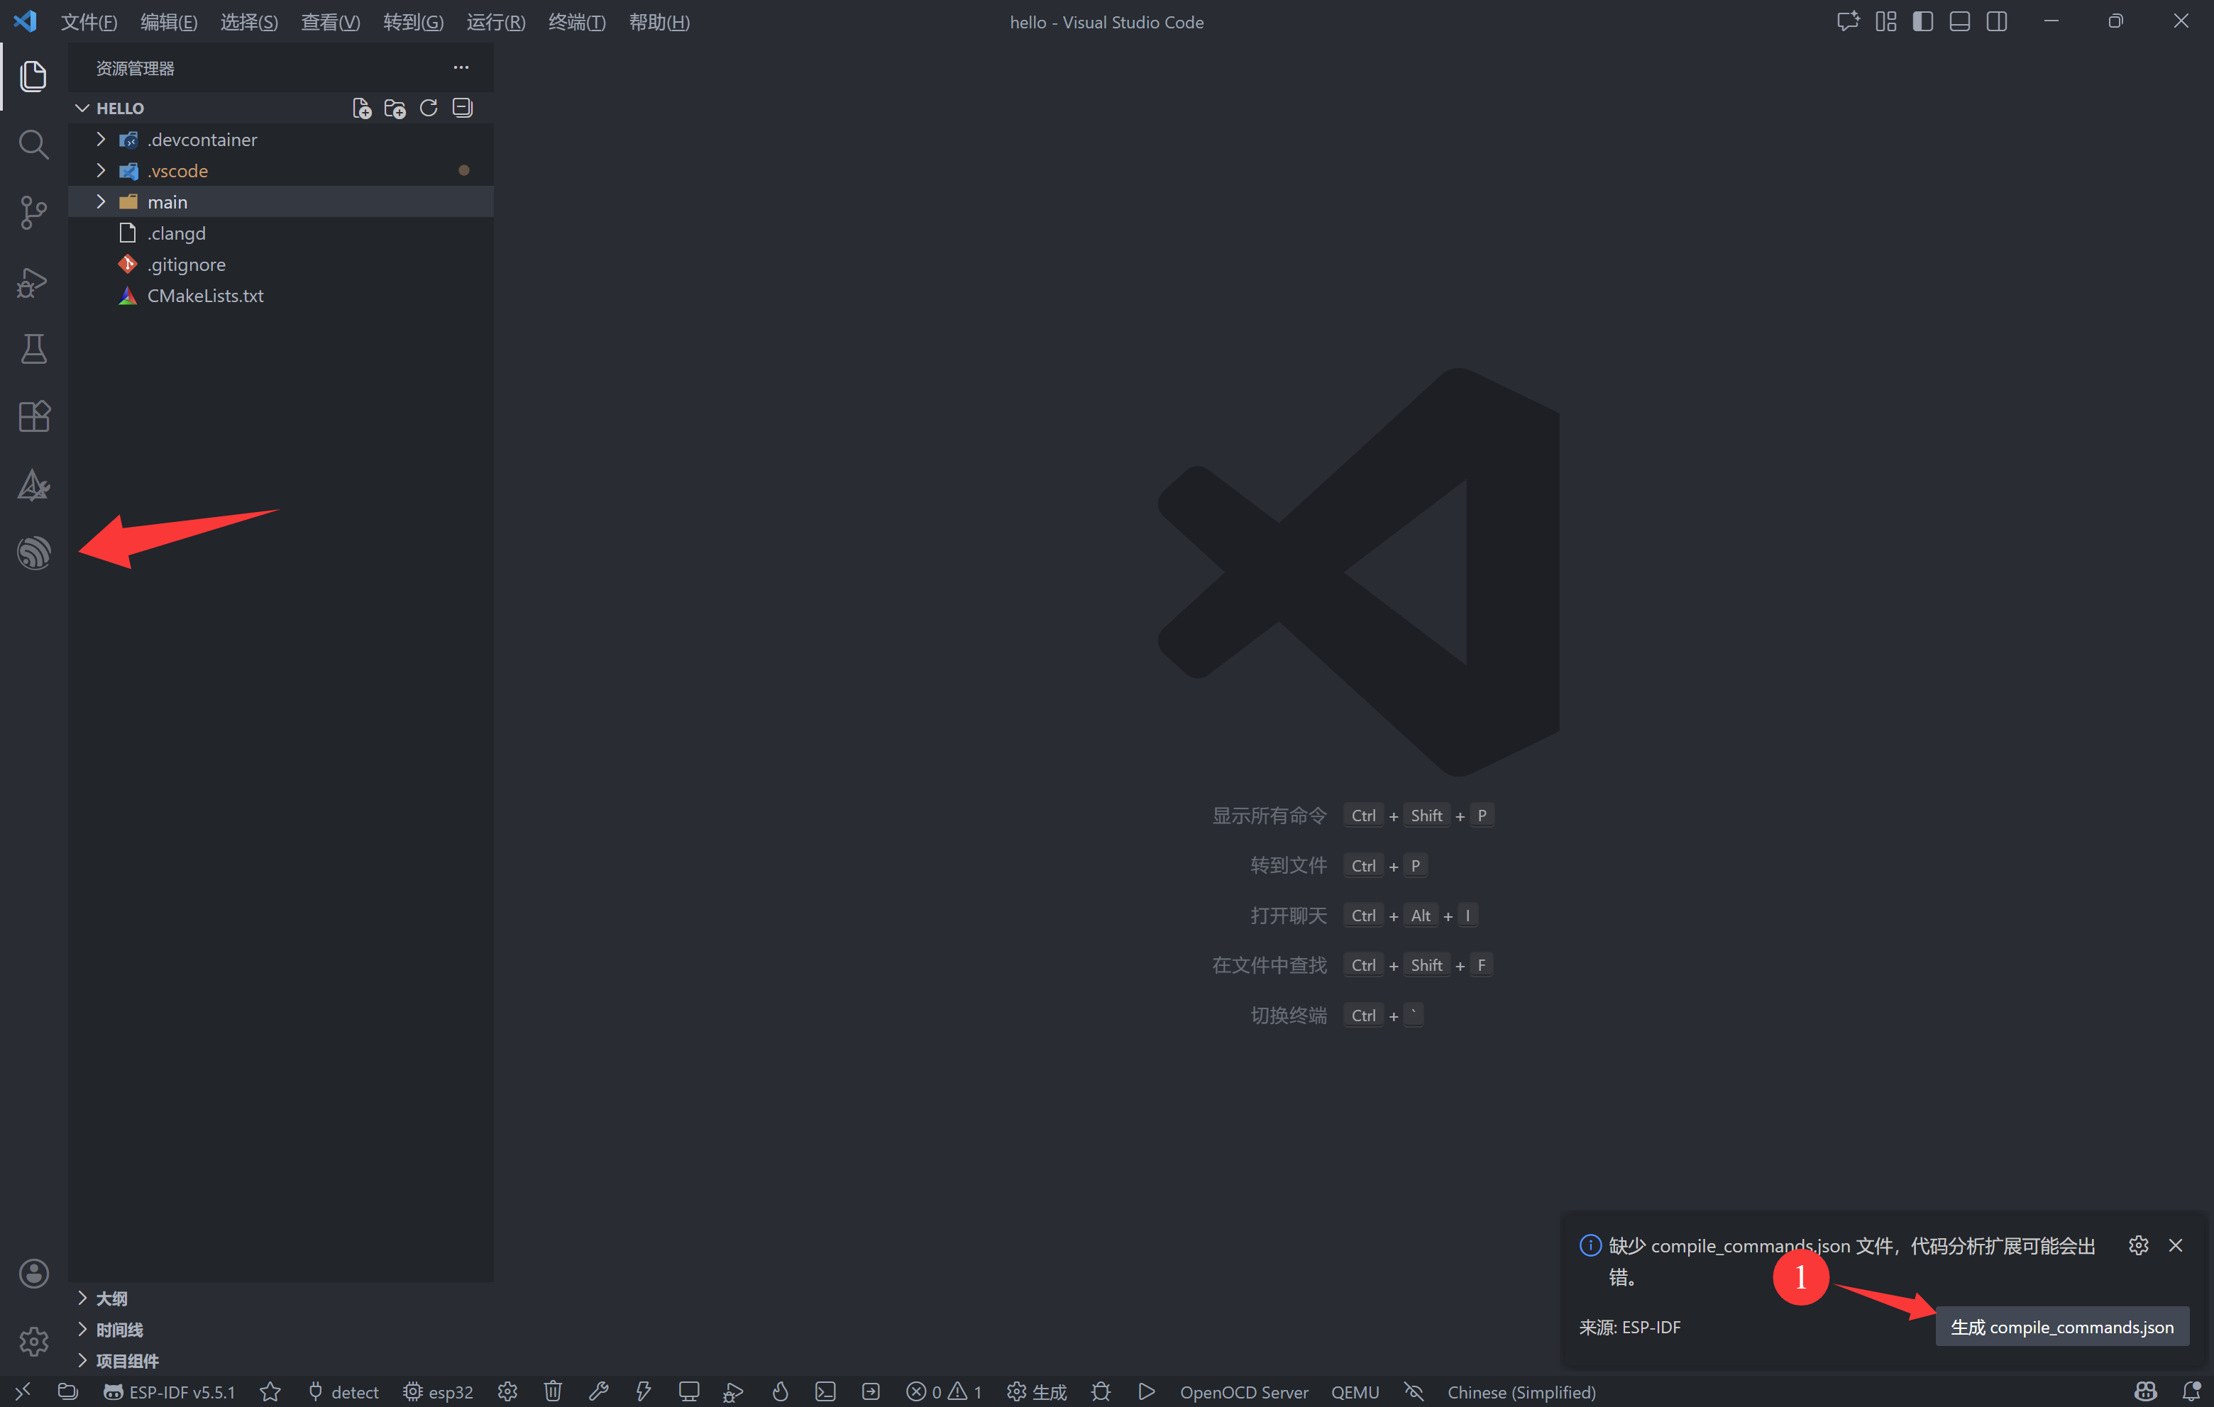Toggle OpenOCD Server in status bar
2214x1407 pixels.
pos(1244,1391)
